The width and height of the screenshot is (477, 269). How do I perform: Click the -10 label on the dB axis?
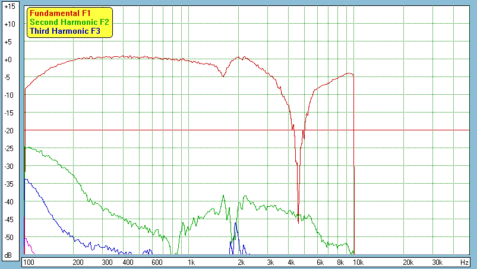pos(9,95)
